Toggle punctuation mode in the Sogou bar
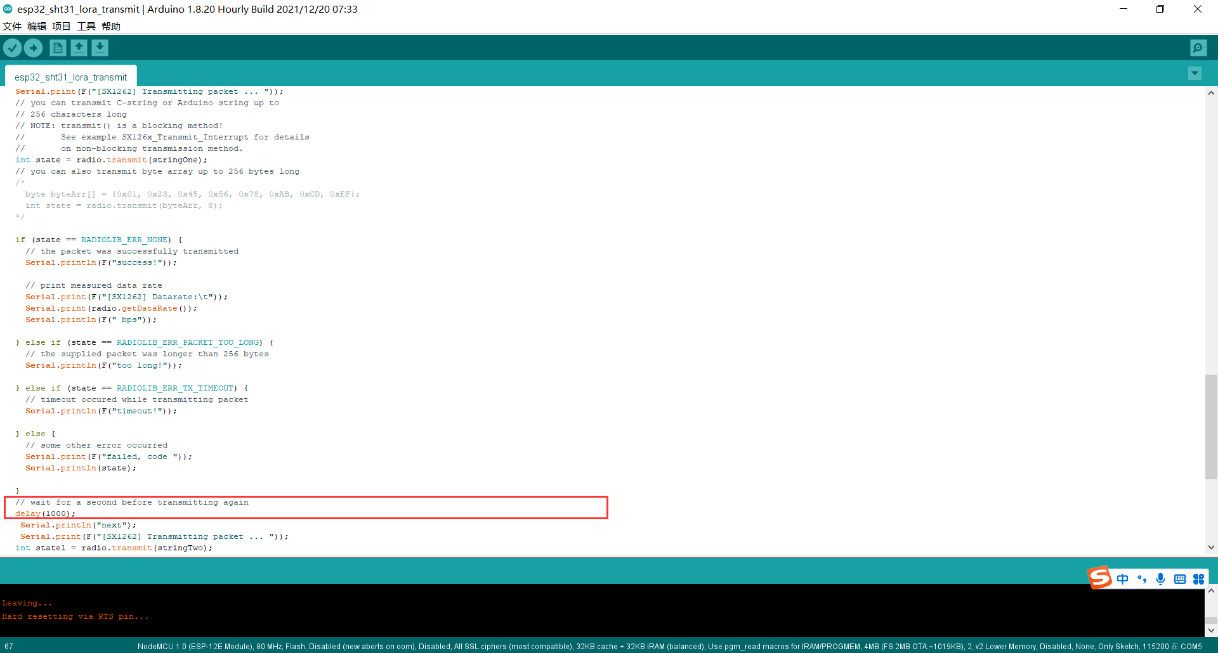 [x=1141, y=578]
